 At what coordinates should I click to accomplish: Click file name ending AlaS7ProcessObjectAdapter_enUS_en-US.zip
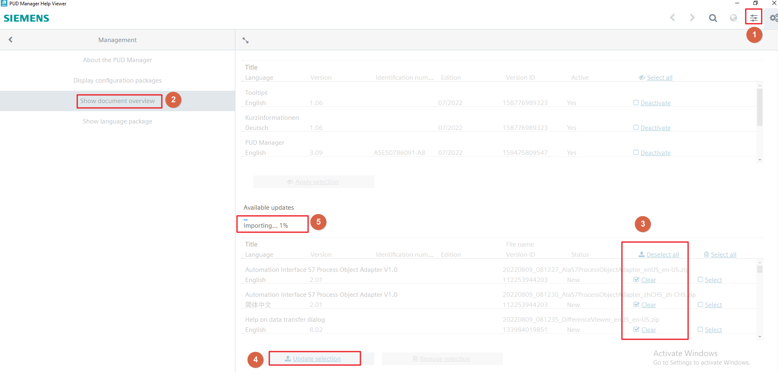[x=595, y=270]
